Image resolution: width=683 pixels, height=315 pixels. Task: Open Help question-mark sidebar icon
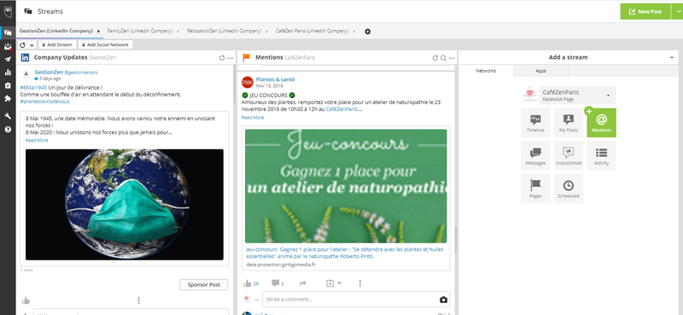coord(8,130)
